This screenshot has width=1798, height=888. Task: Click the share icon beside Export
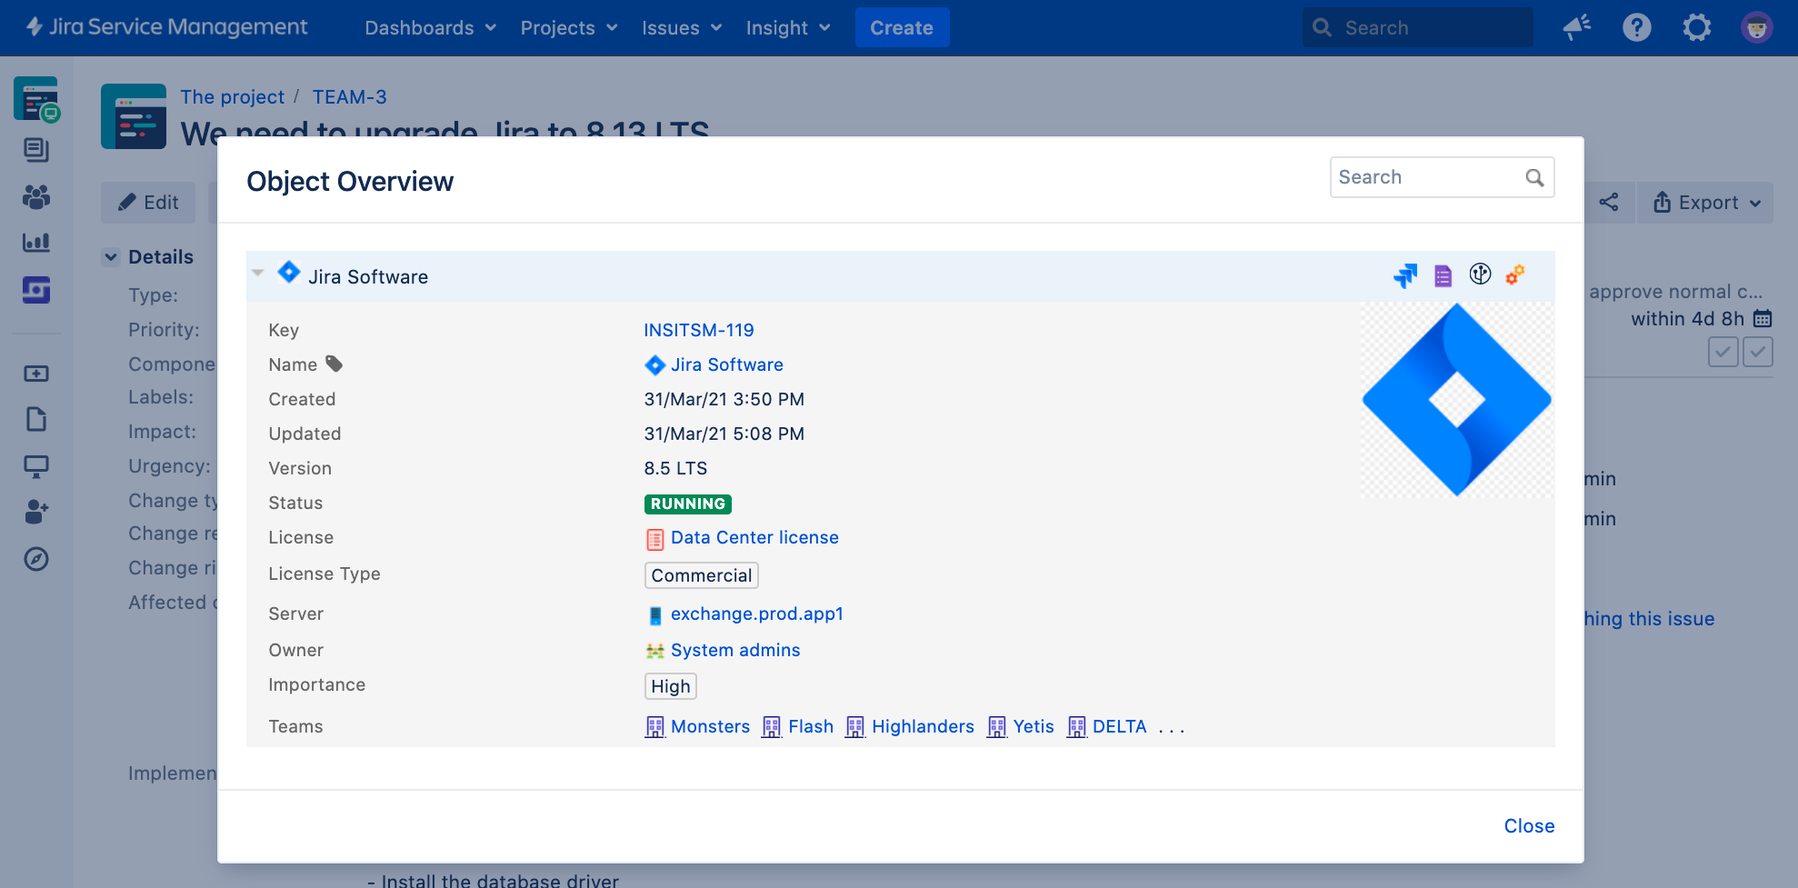tap(1609, 202)
